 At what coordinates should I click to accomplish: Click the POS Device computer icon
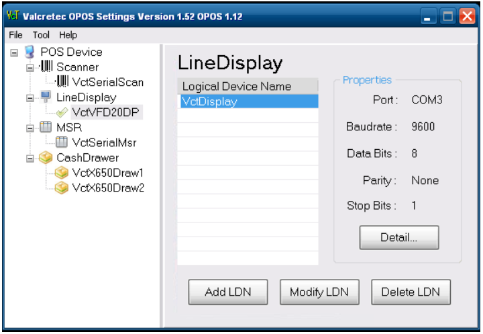click(30, 52)
